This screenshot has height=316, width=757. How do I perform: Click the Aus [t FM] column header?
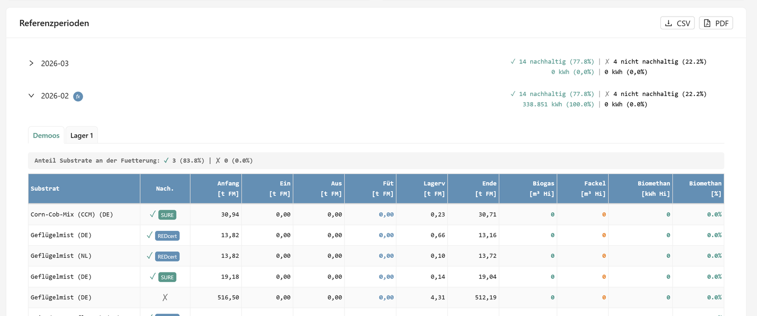click(x=319, y=189)
